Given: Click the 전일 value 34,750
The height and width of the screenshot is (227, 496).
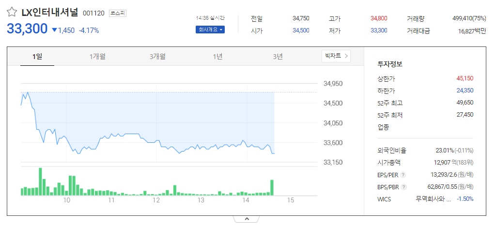Looking at the screenshot, I should 301,18.
